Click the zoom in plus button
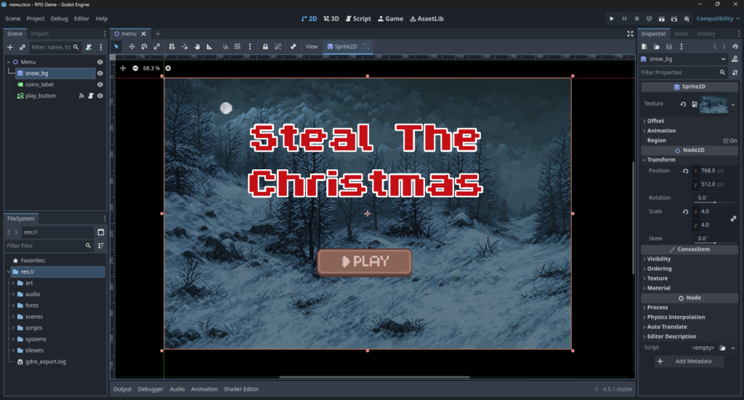The image size is (744, 400). pos(168,68)
